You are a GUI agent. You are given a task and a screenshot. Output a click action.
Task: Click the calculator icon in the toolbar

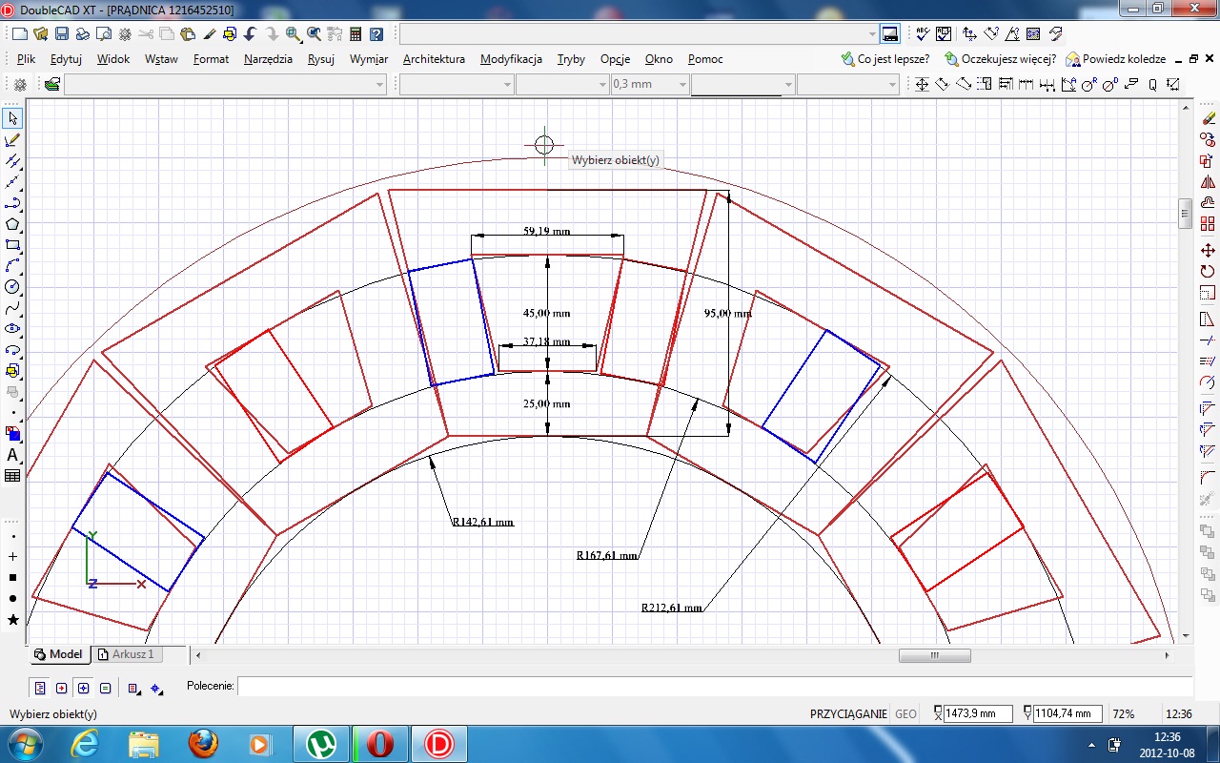point(356,34)
